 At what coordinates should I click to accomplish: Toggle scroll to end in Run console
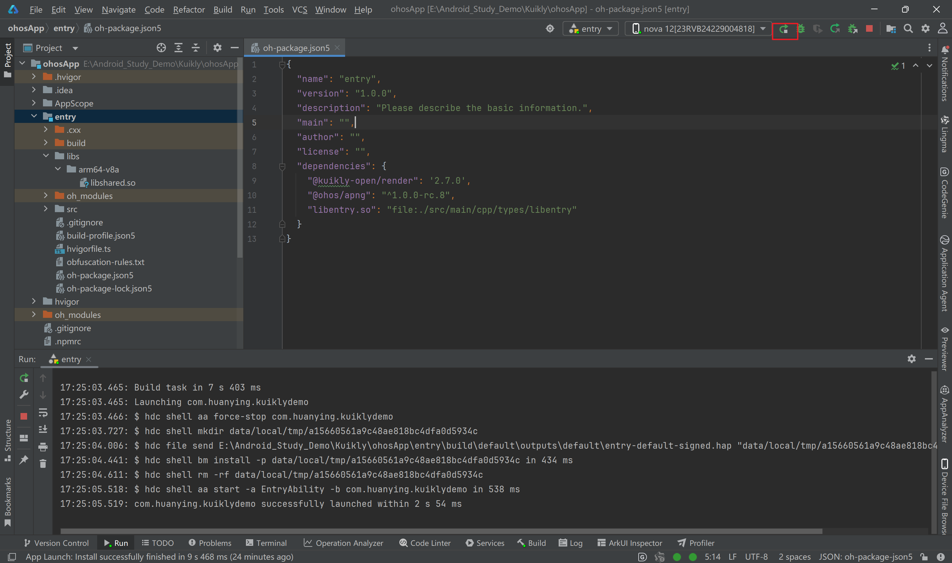pos(43,429)
